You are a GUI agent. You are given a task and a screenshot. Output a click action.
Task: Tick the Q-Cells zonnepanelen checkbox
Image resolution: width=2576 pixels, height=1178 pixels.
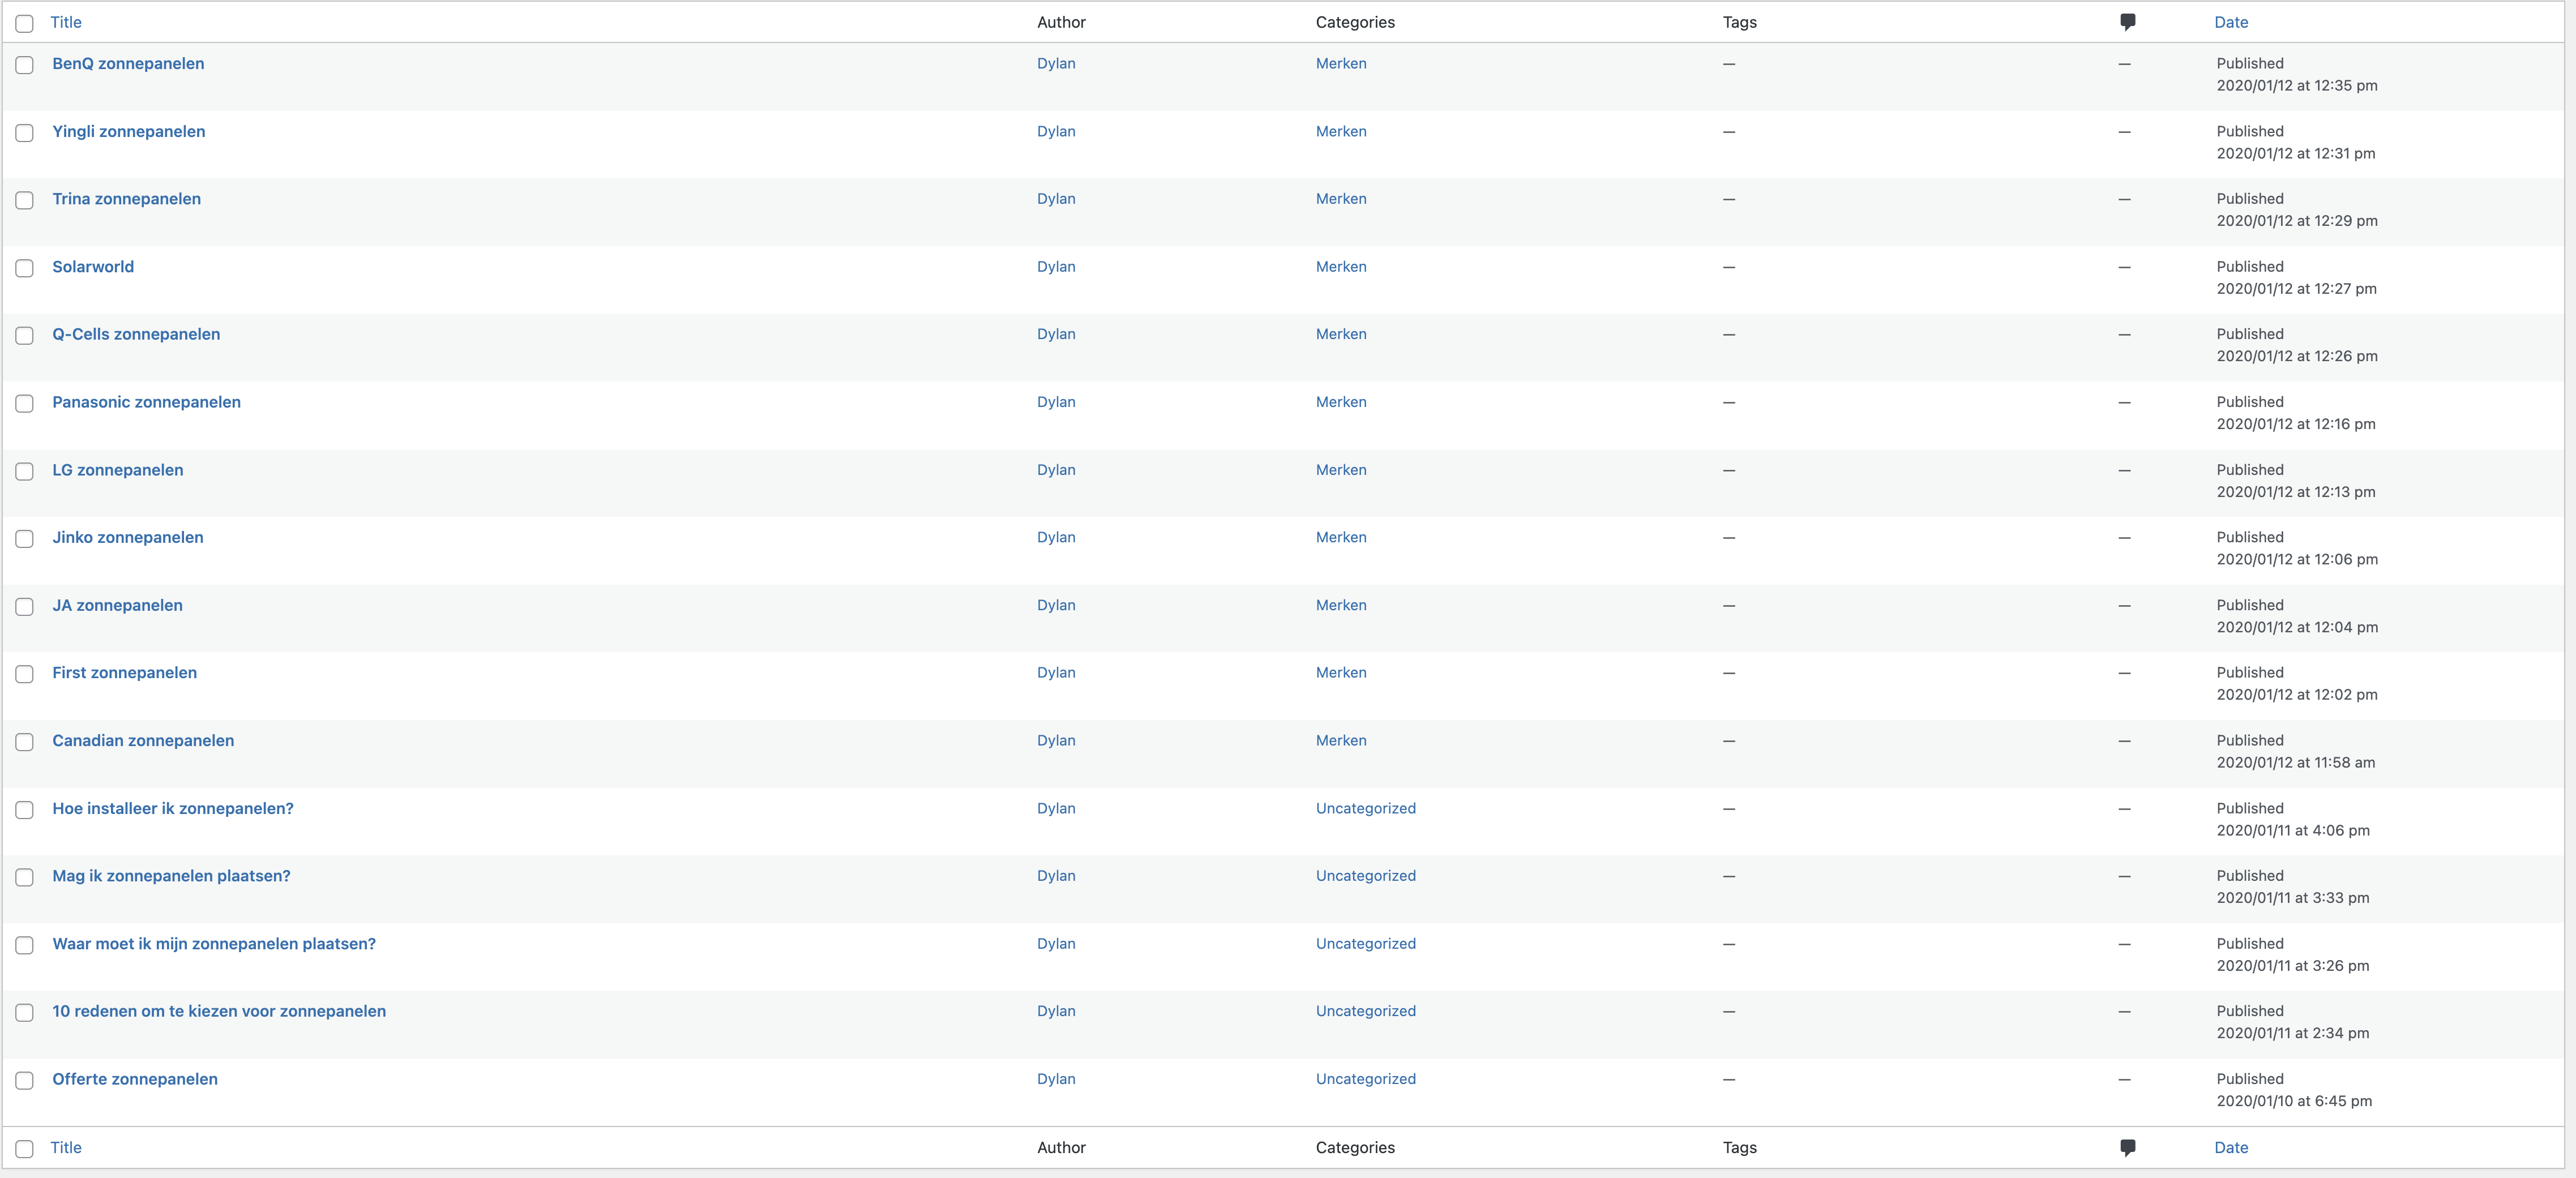pos(25,336)
